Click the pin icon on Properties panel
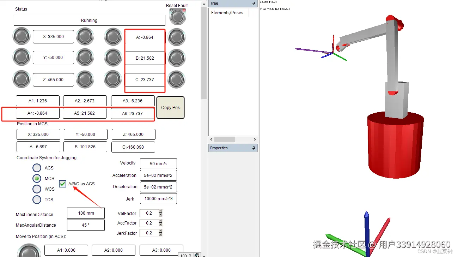458x257 pixels. click(254, 148)
